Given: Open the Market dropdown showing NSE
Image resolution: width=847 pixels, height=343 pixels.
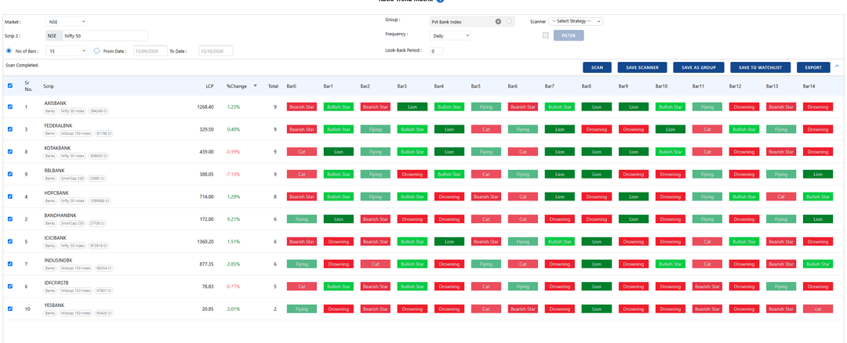Looking at the screenshot, I should (x=66, y=22).
